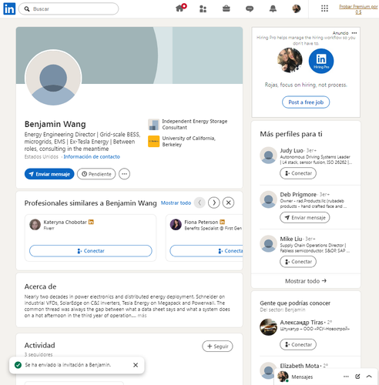Screen dimensions: 379x385
Task: Open Александр Tiras profile
Action: tap(301, 323)
